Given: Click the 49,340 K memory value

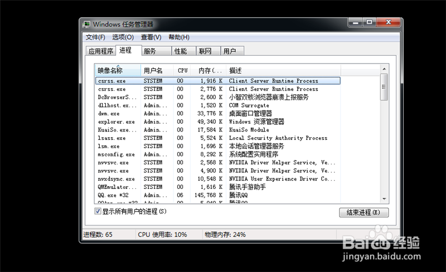Looking at the screenshot, I should 210,122.
